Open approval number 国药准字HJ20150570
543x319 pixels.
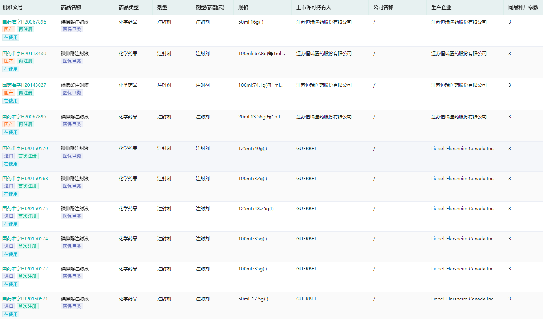[25, 149]
